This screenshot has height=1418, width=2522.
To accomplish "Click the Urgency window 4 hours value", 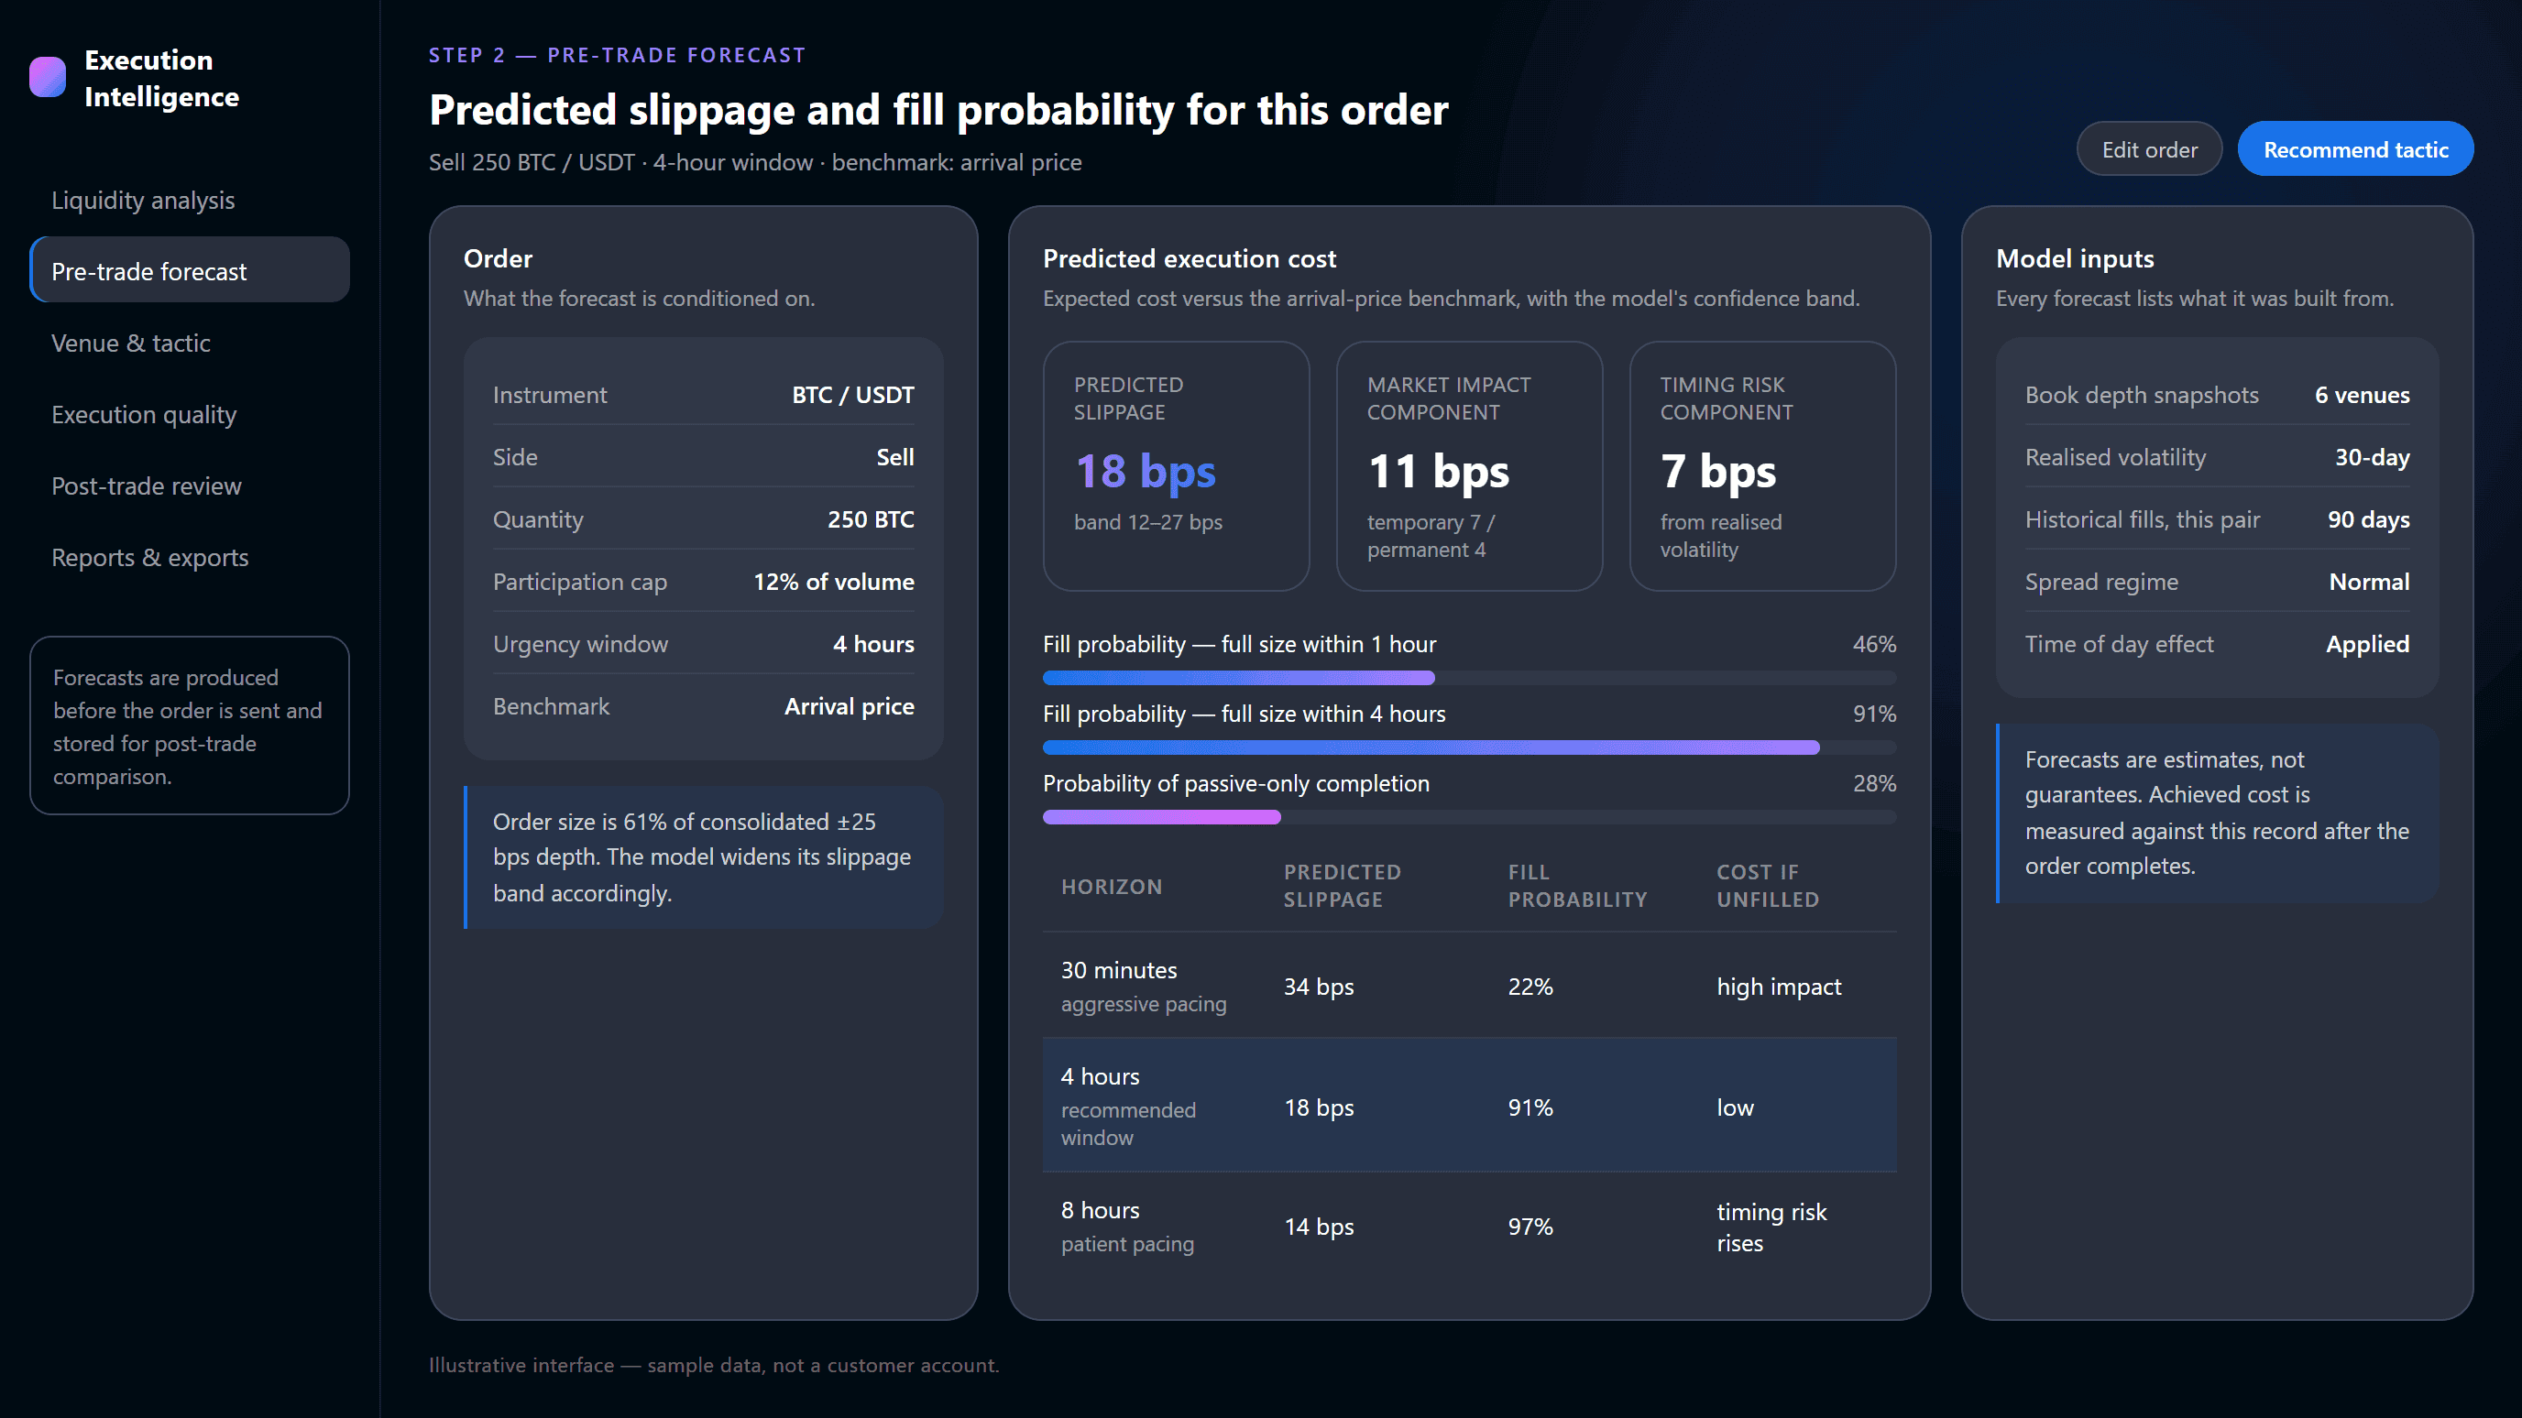I will tap(873, 644).
